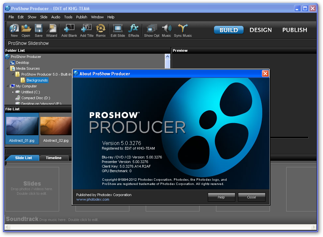Insert a title slide via Add Title
This screenshot has width=323, height=237.
point(87,30)
